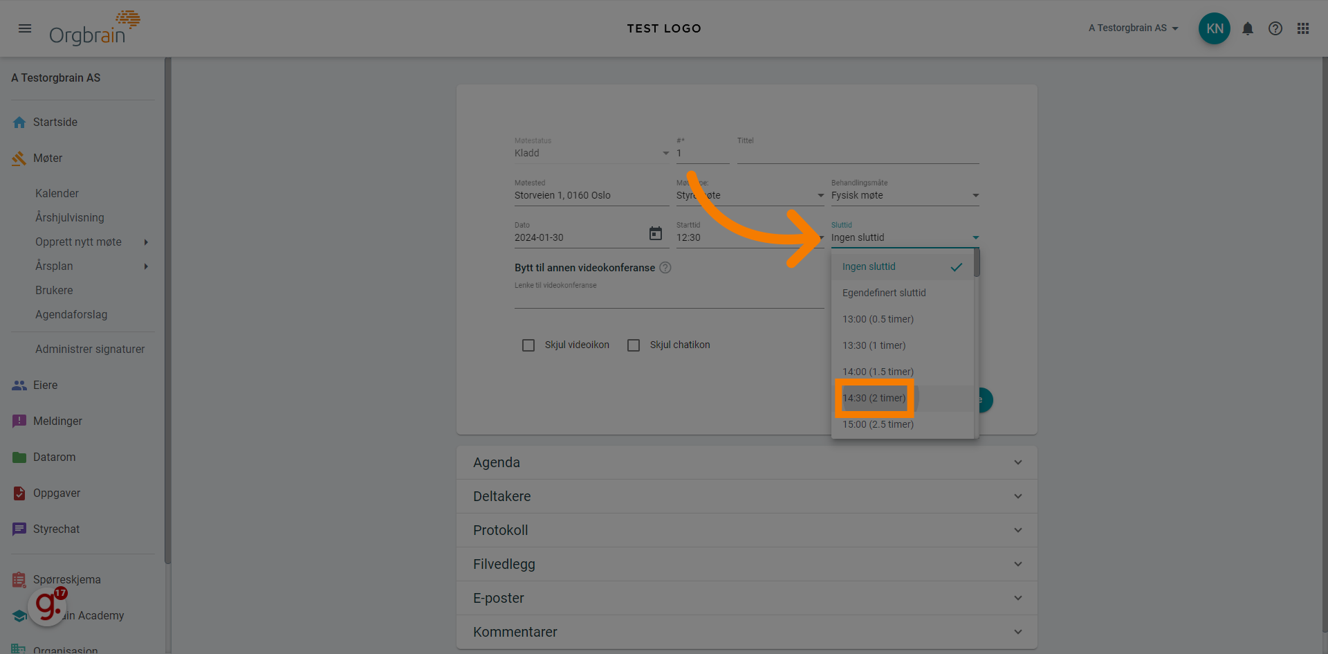Expand the E-poster section

(747, 598)
